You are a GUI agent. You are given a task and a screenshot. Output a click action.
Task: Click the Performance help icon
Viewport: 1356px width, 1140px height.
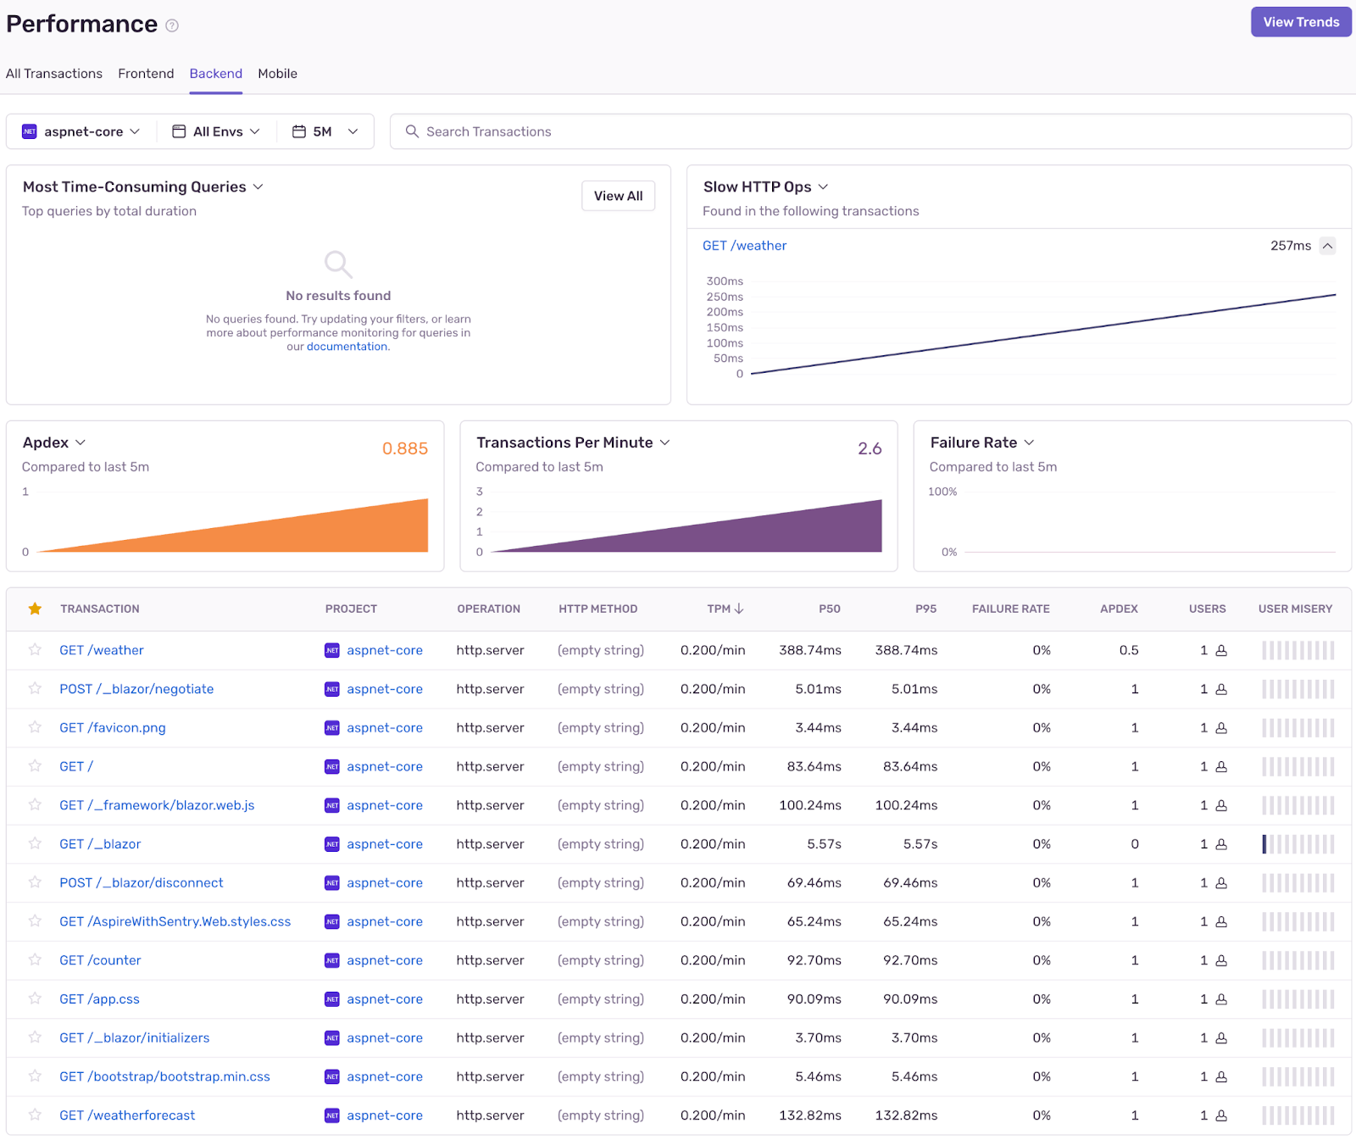coord(172,25)
